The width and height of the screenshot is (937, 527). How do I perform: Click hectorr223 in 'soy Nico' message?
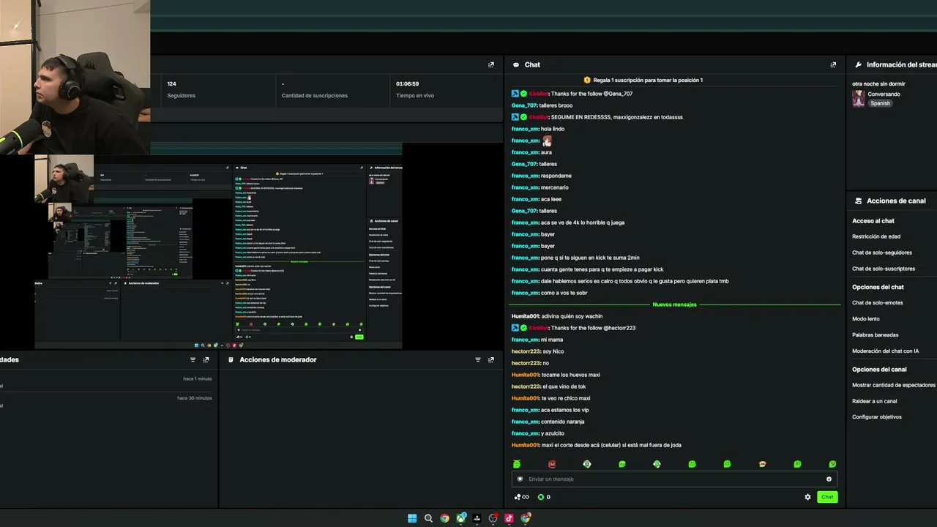coord(526,351)
